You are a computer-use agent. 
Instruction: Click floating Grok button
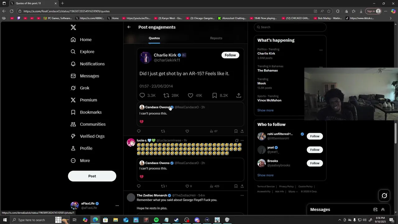click(384, 196)
